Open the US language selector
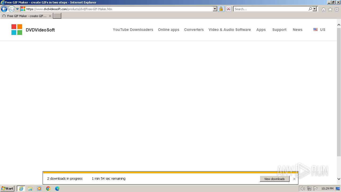Screen dimensions: 341x192 click(x=319, y=30)
